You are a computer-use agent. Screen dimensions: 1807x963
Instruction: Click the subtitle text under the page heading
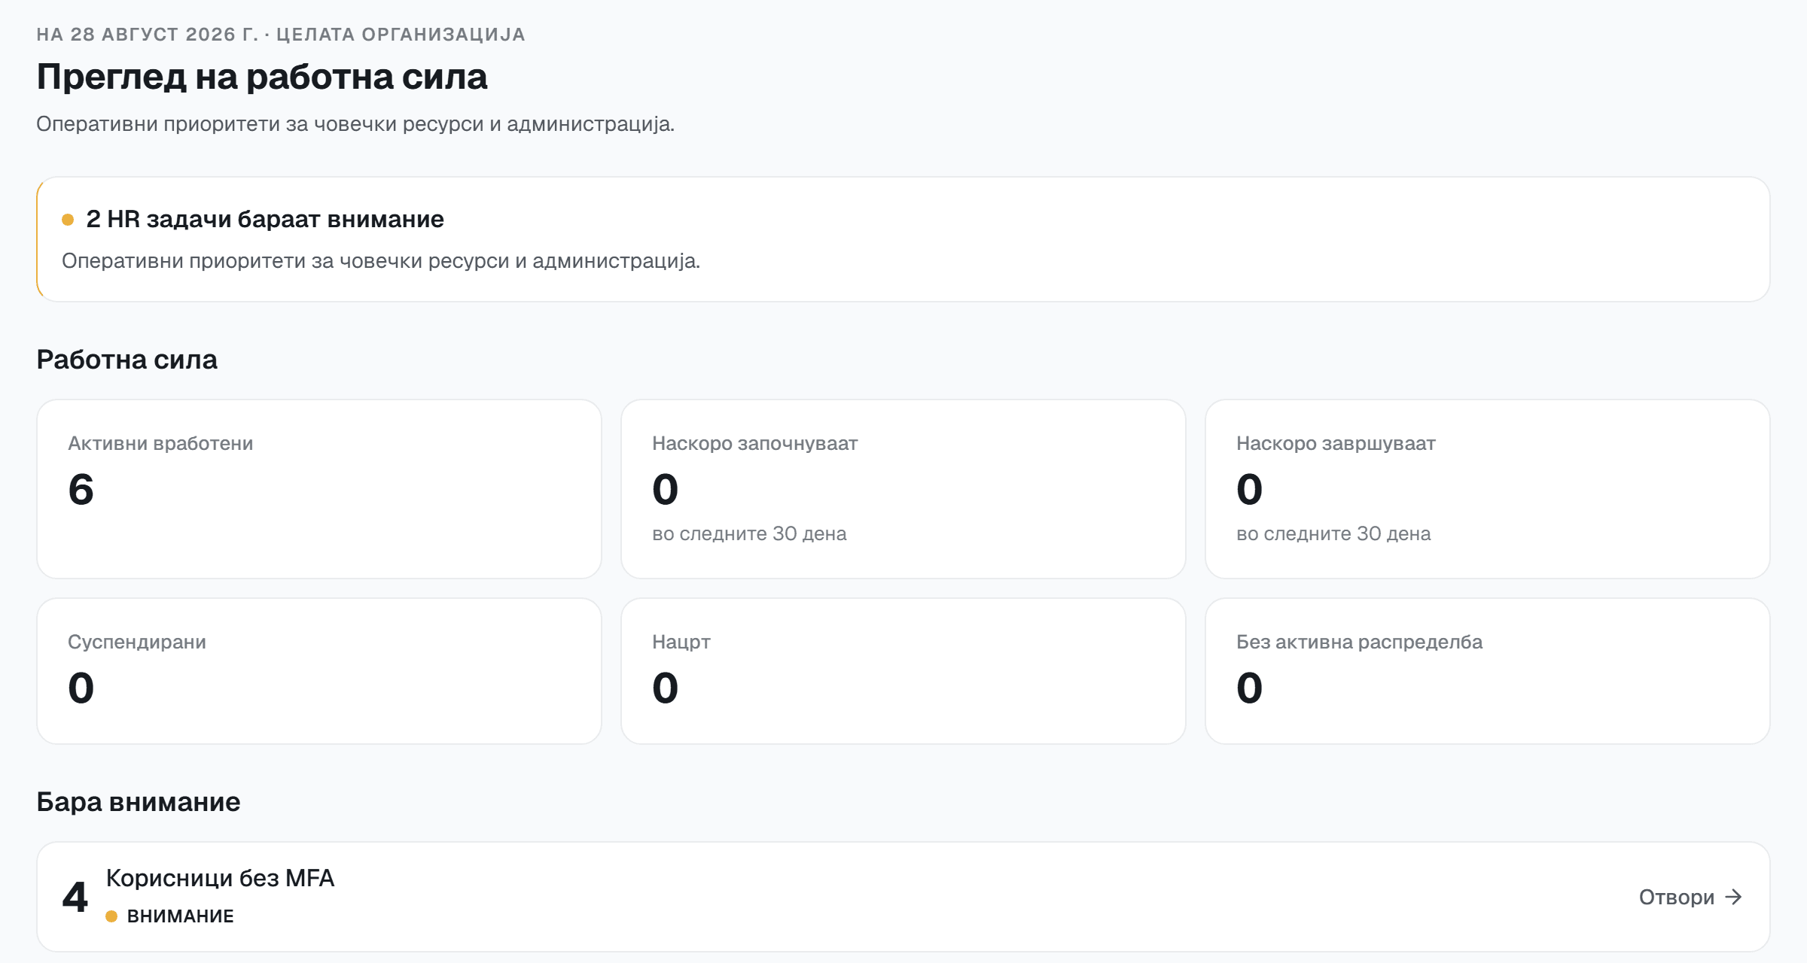[355, 124]
